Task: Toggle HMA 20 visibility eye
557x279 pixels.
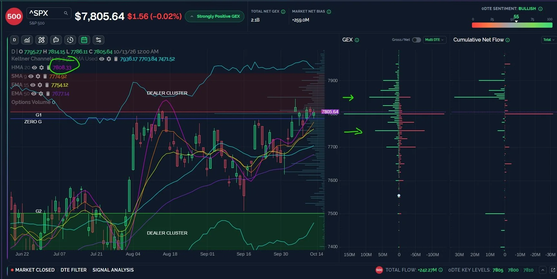Action: (x=34, y=68)
